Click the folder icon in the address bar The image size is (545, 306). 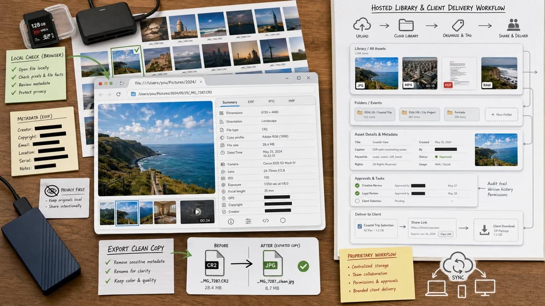134,93
